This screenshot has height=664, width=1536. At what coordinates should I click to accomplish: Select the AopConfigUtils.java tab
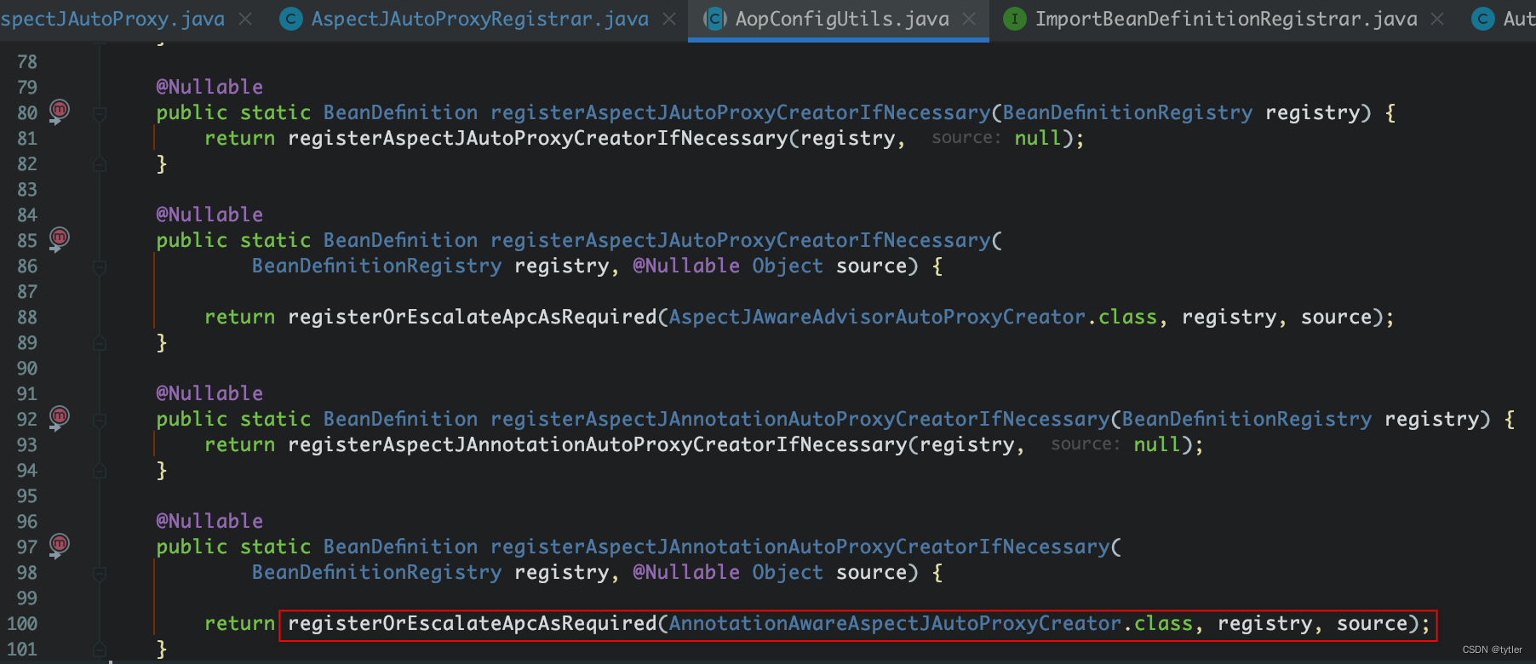point(842,19)
